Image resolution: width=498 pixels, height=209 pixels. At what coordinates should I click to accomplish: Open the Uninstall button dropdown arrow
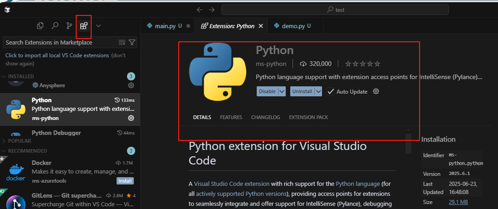point(318,91)
